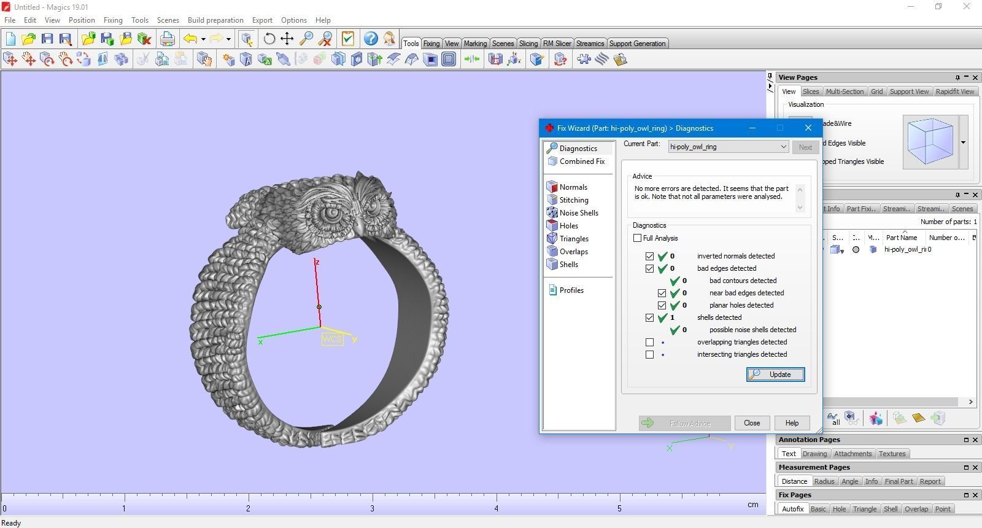Open the File menu

click(x=10, y=20)
